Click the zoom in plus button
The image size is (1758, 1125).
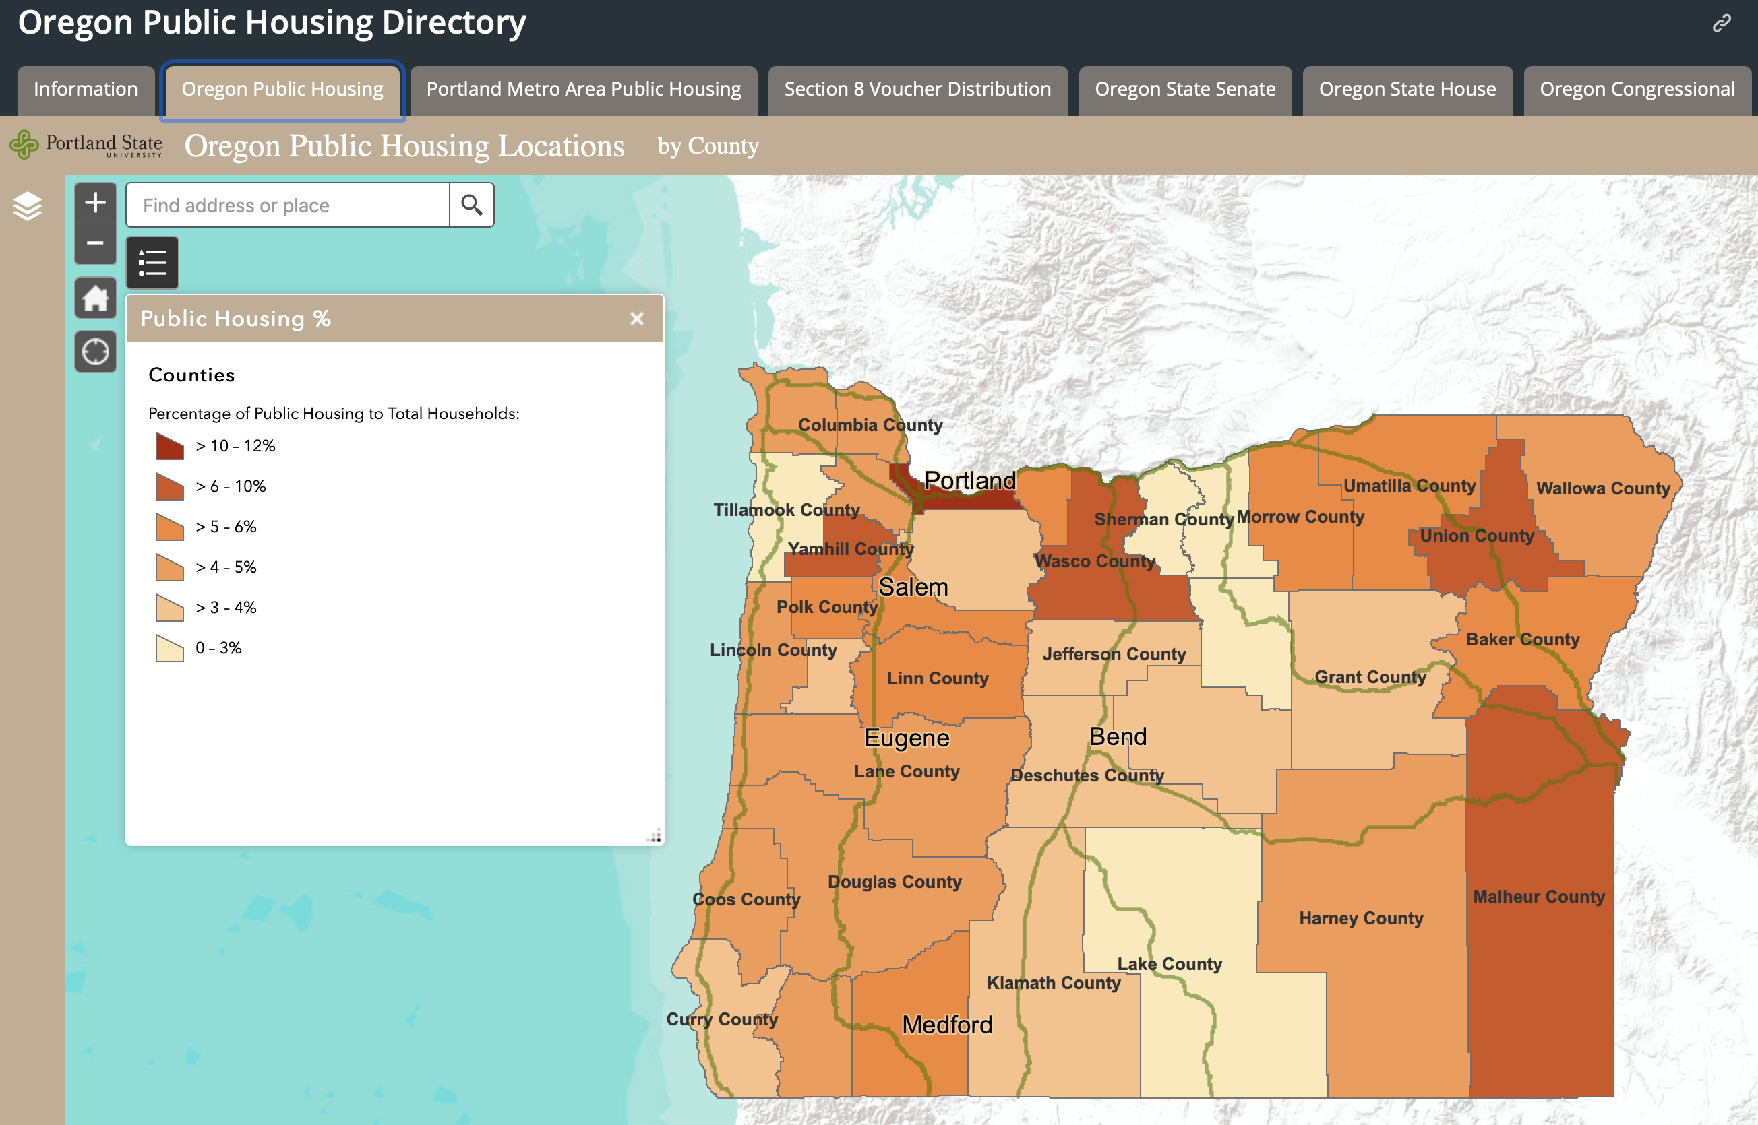[95, 203]
